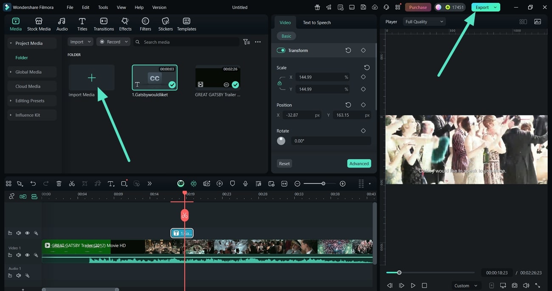Open the File menu

70,7
